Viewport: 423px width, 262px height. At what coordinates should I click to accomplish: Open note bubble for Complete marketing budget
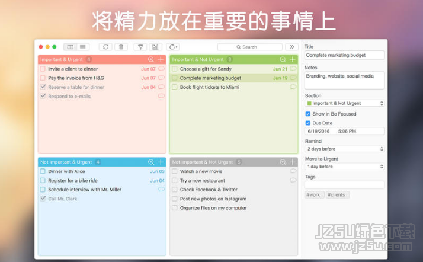pyautogui.click(x=293, y=78)
